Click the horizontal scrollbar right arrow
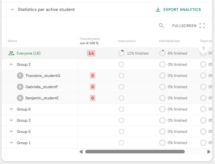Screen dimensions: 215x164 click(209, 152)
